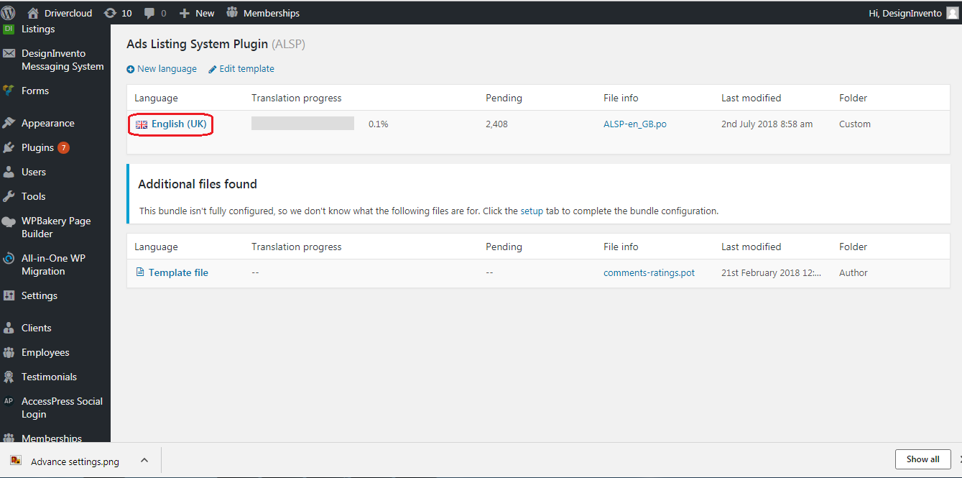The height and width of the screenshot is (478, 962).
Task: Click the setup tab link
Action: 532,211
